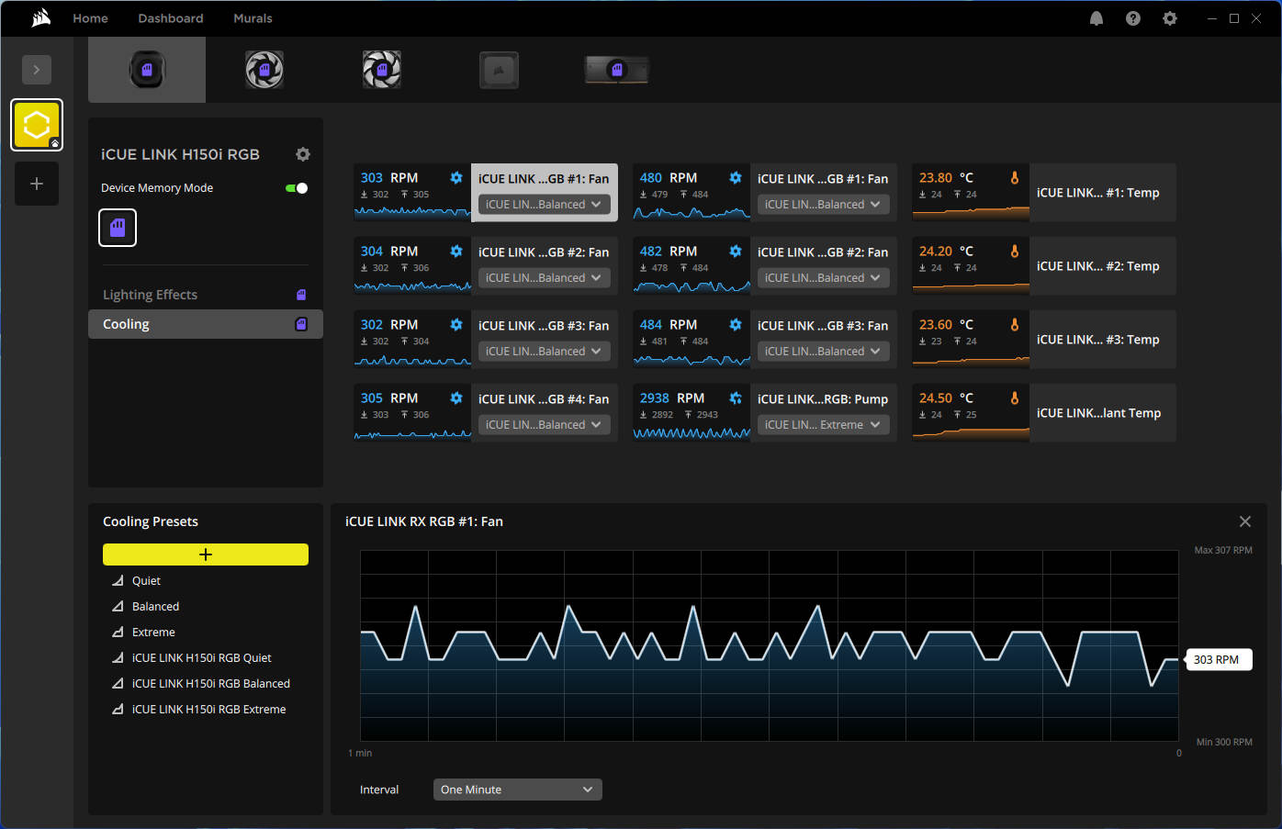Click gear icon on 302 RPM fan tile
The height and width of the screenshot is (829, 1282).
click(456, 324)
